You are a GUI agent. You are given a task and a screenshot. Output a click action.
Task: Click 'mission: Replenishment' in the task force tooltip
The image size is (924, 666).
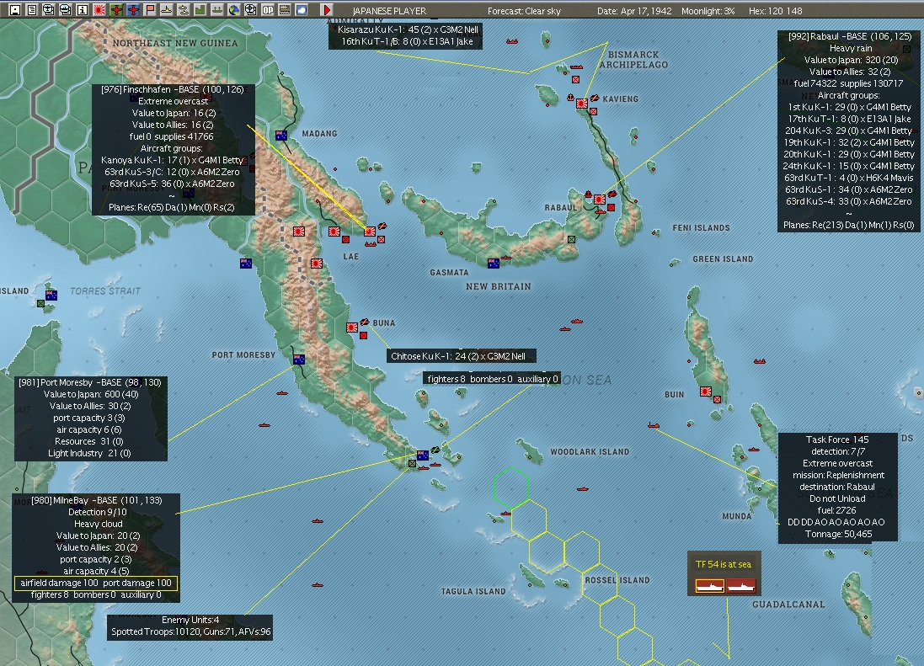838,475
